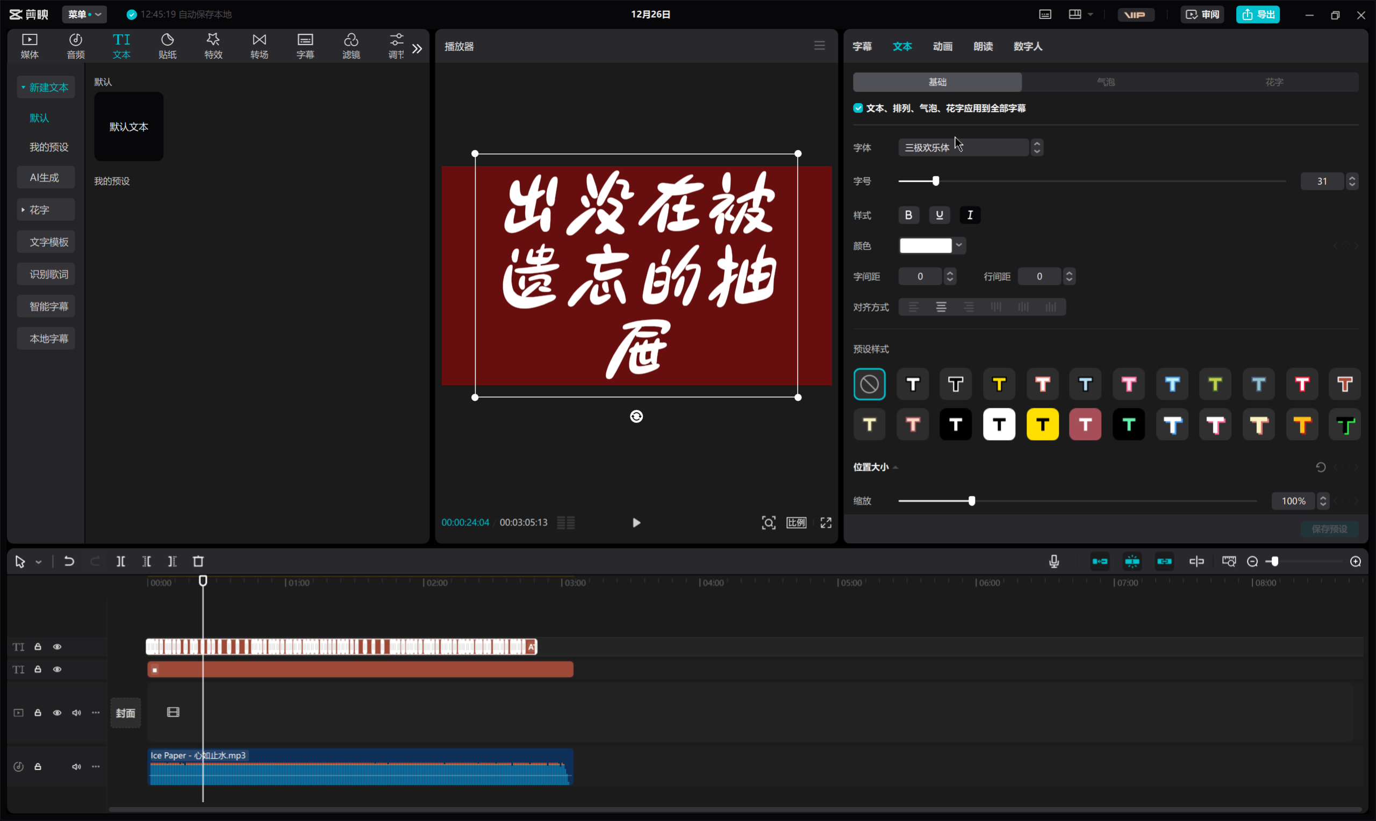Open the font dropdown showing 三极欢乐体
This screenshot has width=1376, height=821.
964,148
